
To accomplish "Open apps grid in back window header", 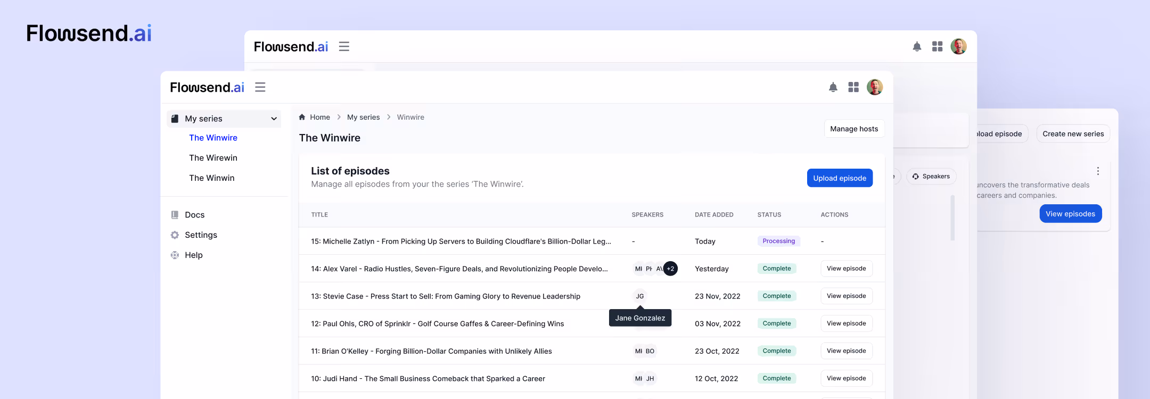I will coord(938,47).
